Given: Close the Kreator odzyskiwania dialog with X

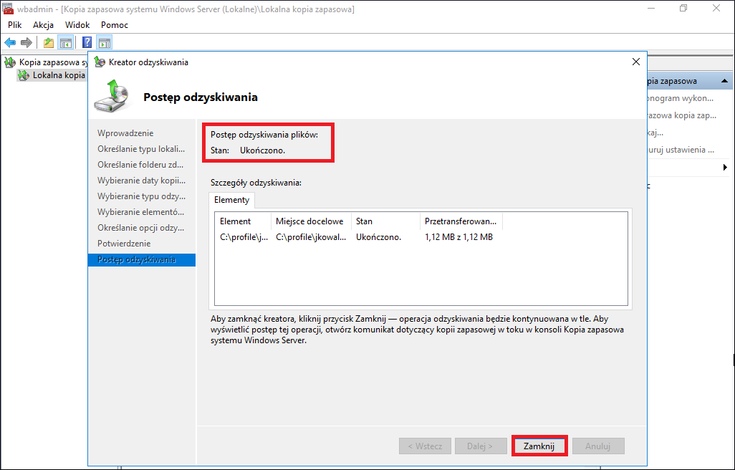Looking at the screenshot, I should pyautogui.click(x=635, y=62).
